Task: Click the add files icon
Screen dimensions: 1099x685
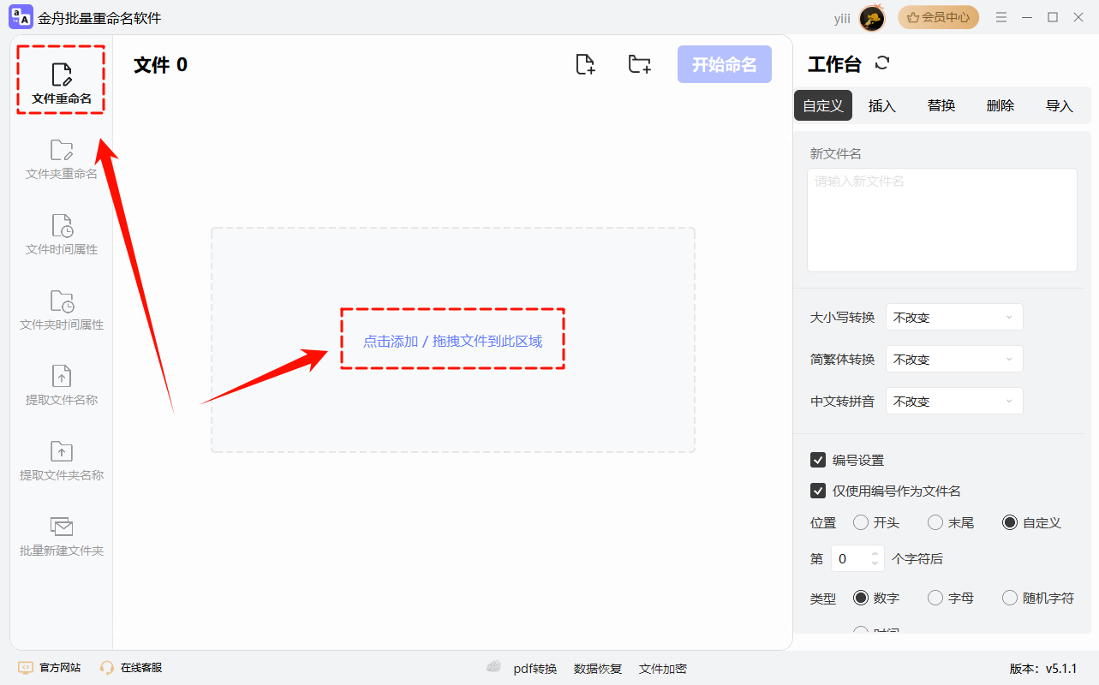Action: coord(585,64)
